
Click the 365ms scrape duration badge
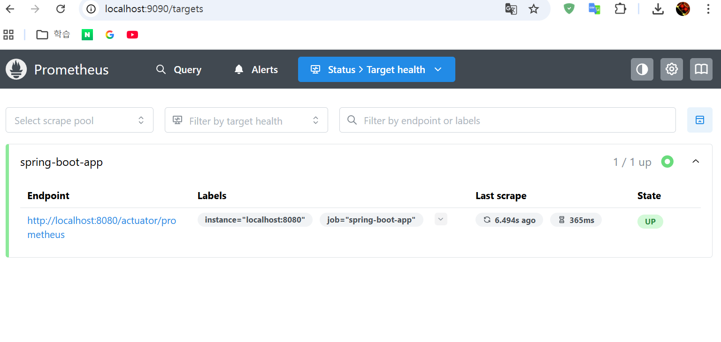coord(576,220)
